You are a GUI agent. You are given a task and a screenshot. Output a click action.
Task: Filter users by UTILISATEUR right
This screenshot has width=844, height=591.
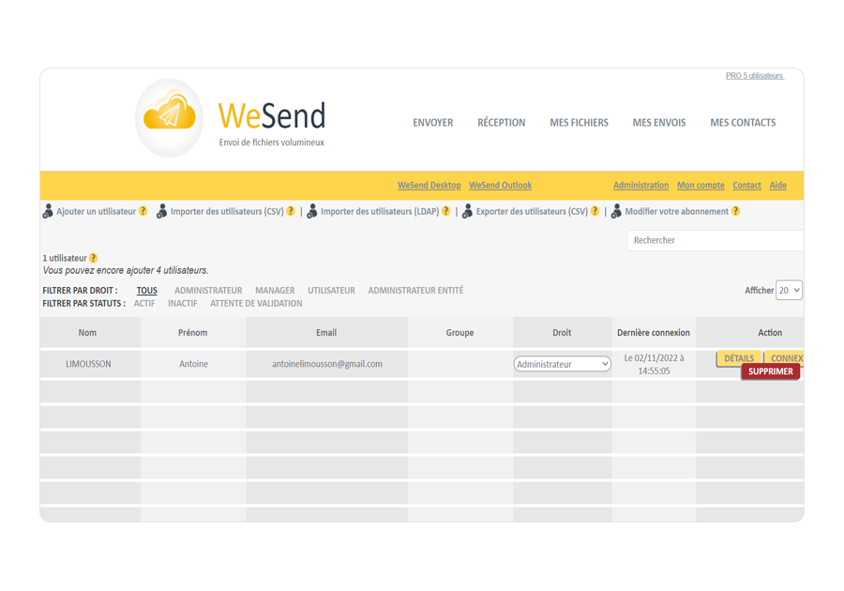[x=332, y=291]
